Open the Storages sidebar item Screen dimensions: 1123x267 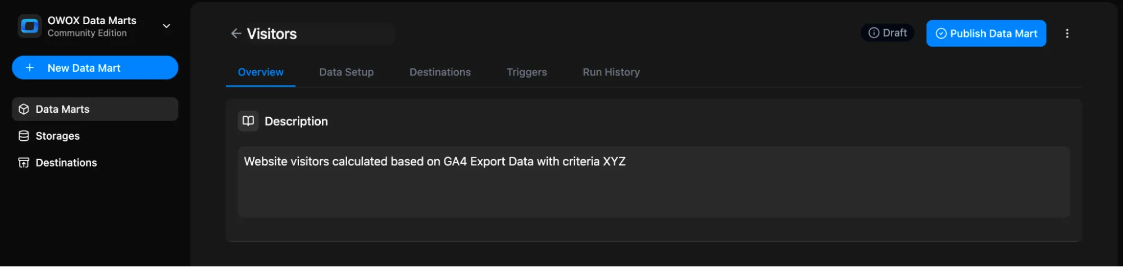point(57,136)
